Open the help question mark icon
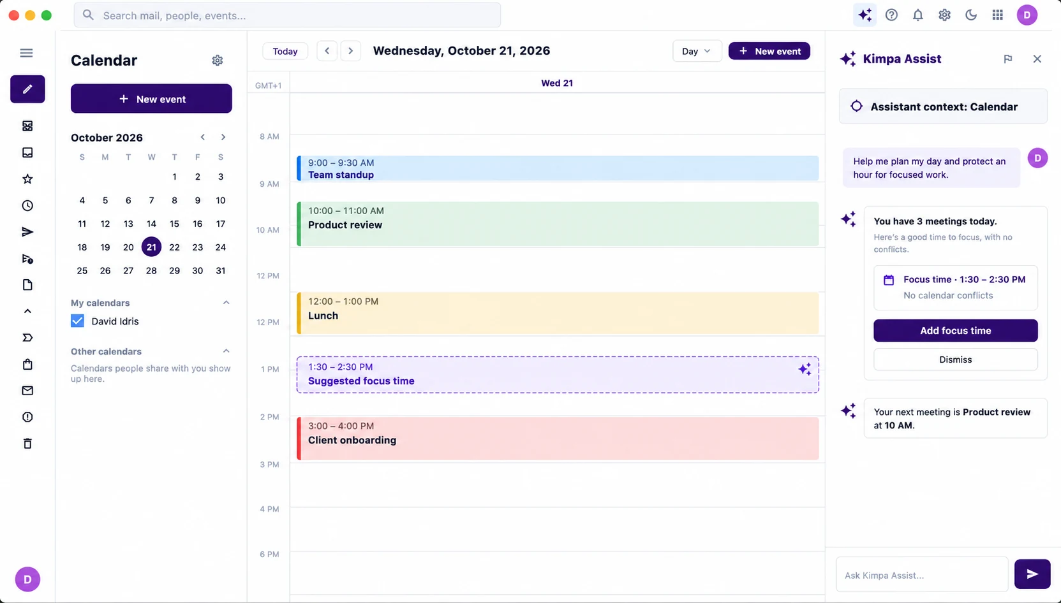Viewport: 1061px width, 603px height. click(x=891, y=15)
